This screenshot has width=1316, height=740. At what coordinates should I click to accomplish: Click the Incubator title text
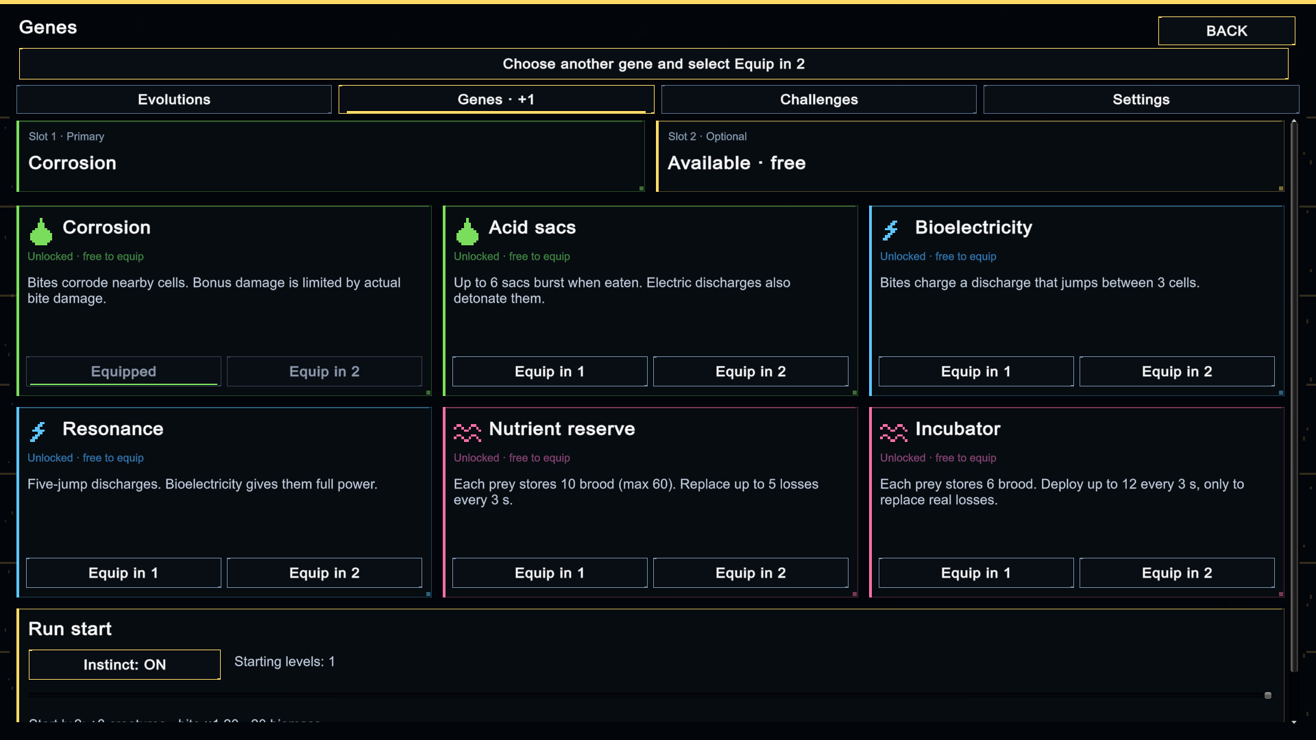tap(958, 429)
